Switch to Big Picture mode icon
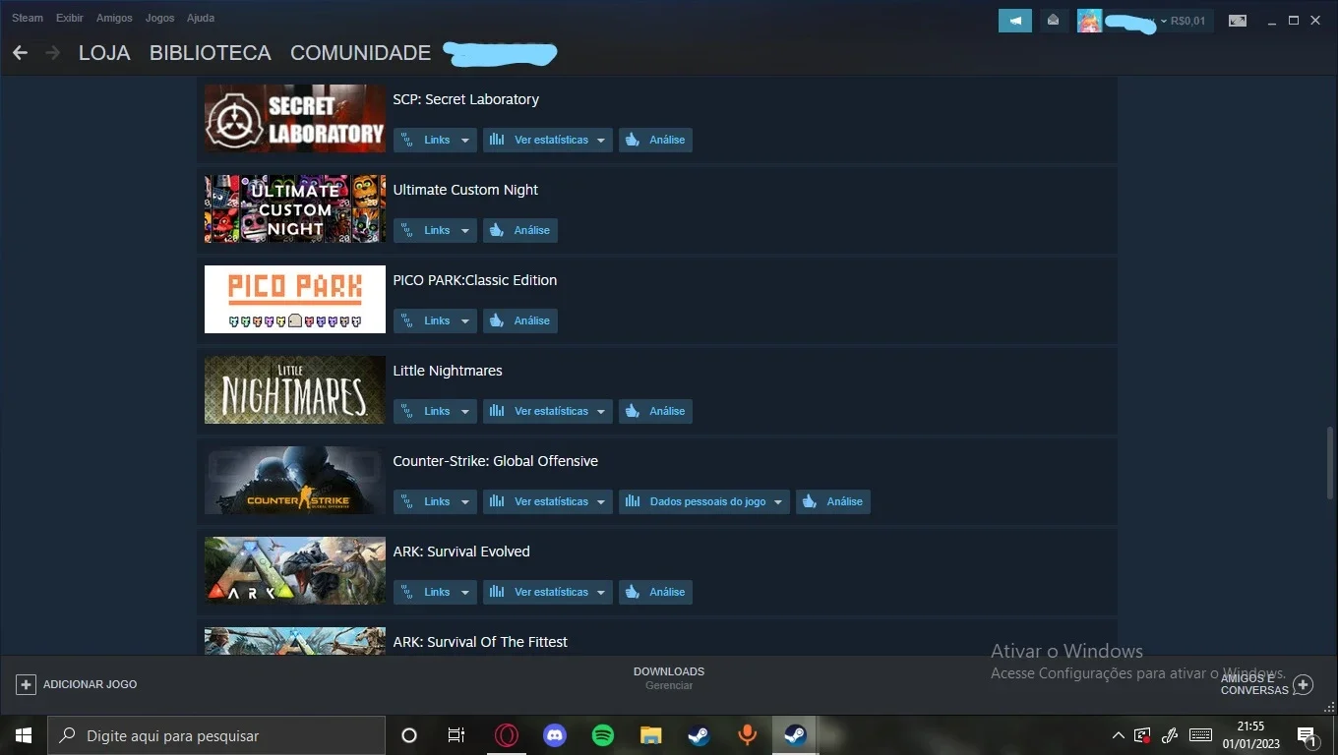This screenshot has width=1338, height=755. pyautogui.click(x=1238, y=21)
